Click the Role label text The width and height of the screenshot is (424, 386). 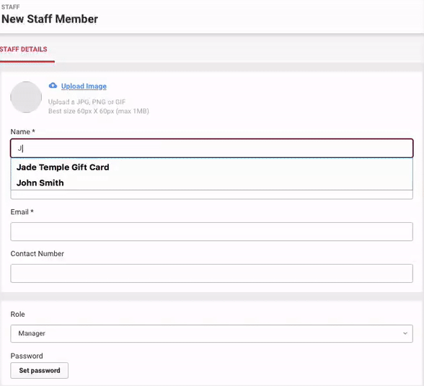(17, 315)
